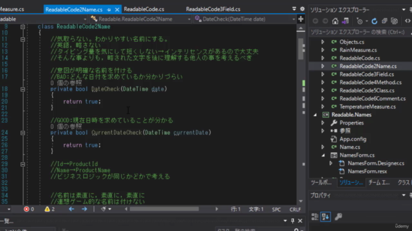Screen dimensions: 412x231
Task: Collapse the comment block at line 11
Action: pyautogui.click(x=23, y=39)
